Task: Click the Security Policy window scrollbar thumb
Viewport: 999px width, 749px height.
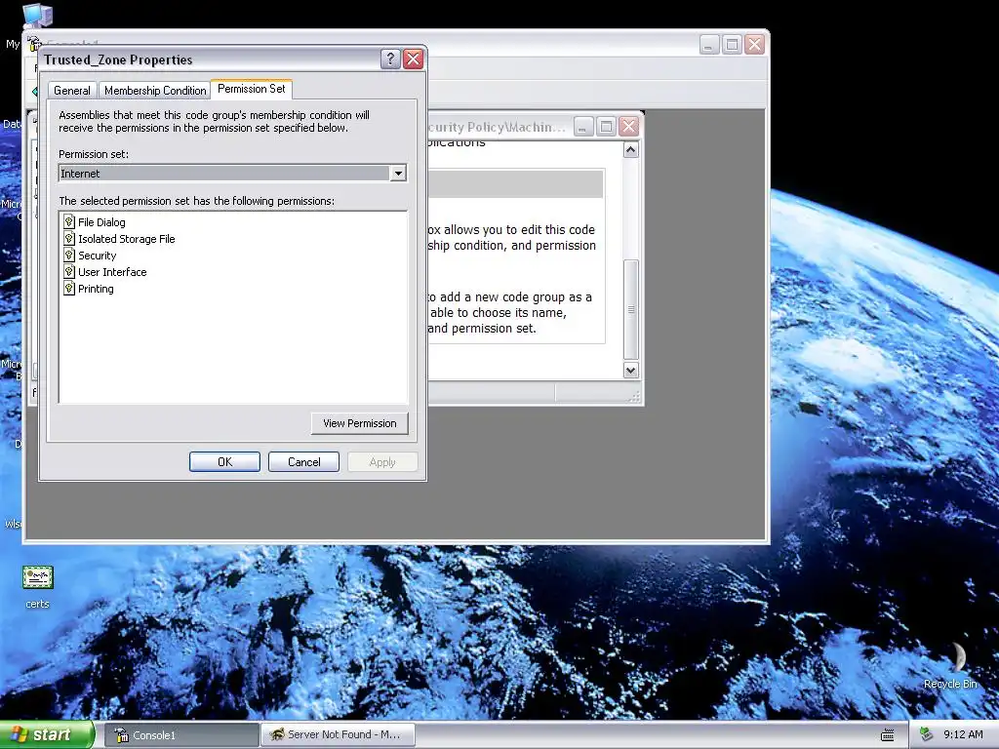Action: 631,309
